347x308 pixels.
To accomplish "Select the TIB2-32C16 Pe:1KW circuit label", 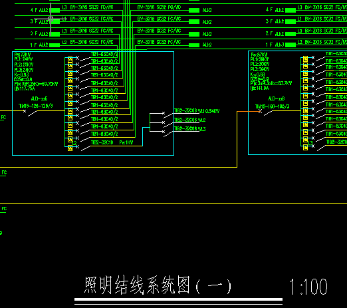I will coord(112,142).
